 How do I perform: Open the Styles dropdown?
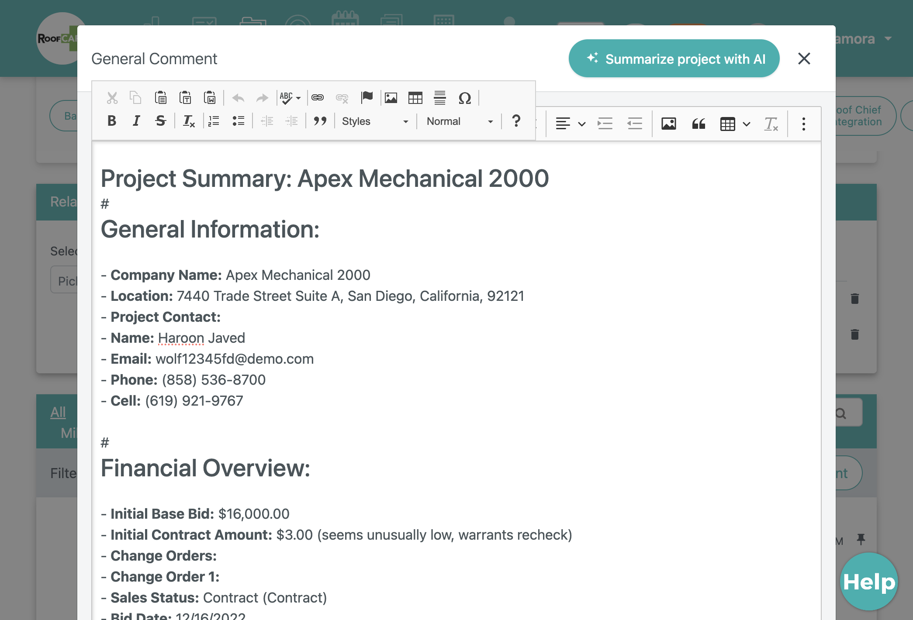[375, 121]
